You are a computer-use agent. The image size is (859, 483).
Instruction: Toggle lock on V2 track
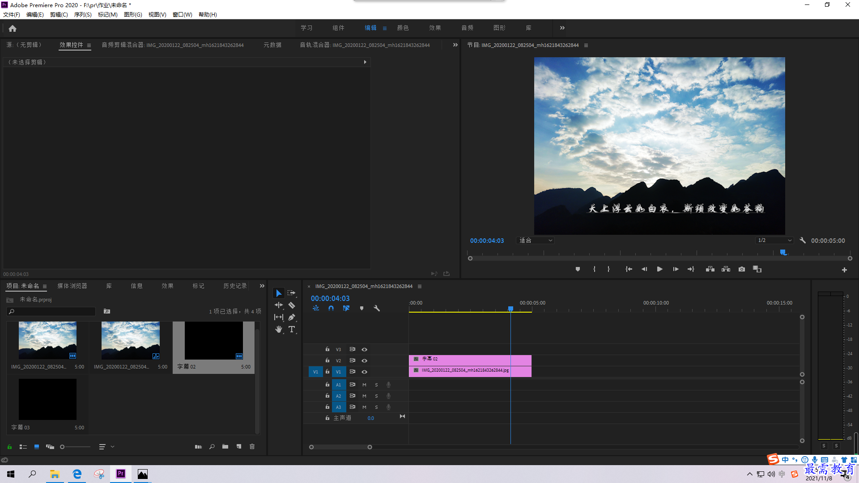coord(327,360)
